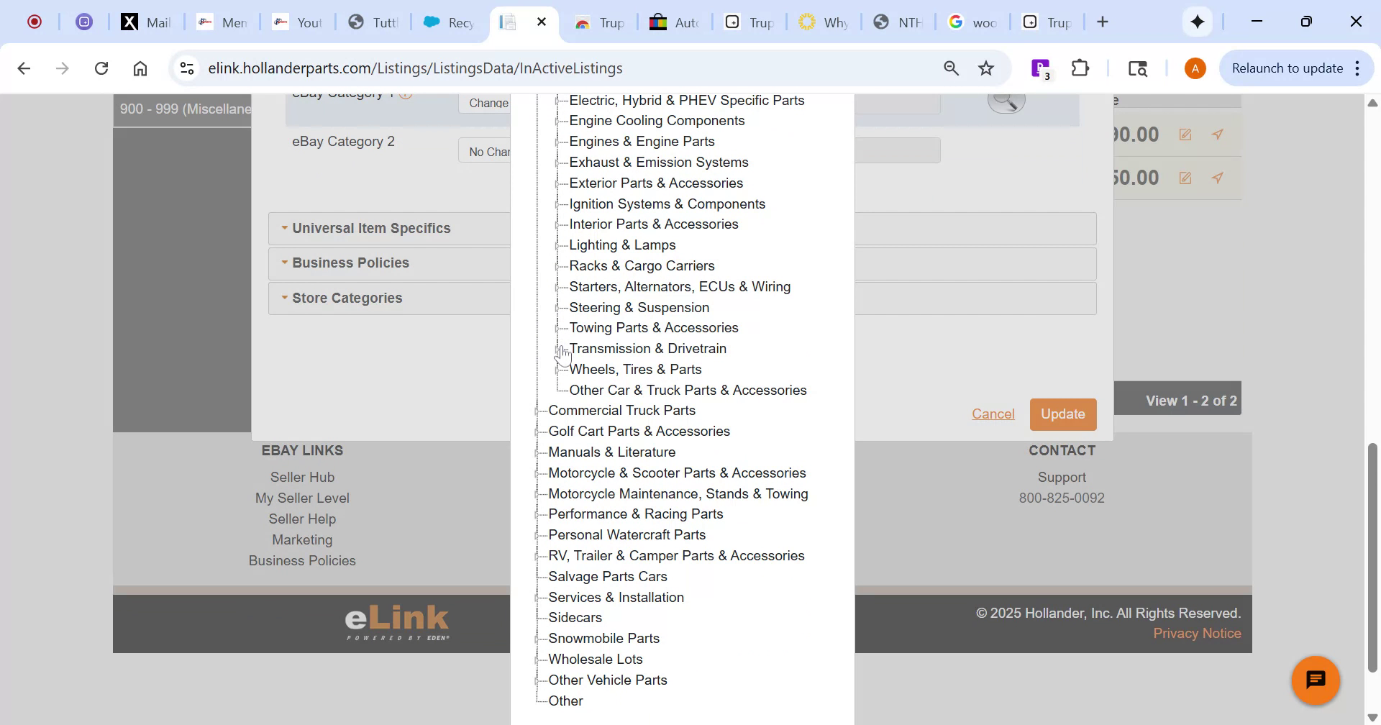Click the info icon next to eBay Category 1

(407, 92)
